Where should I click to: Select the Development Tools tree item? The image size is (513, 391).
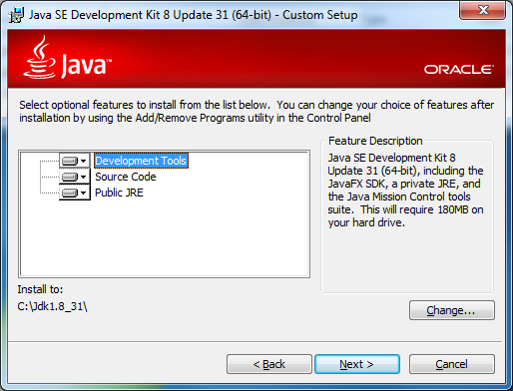141,161
